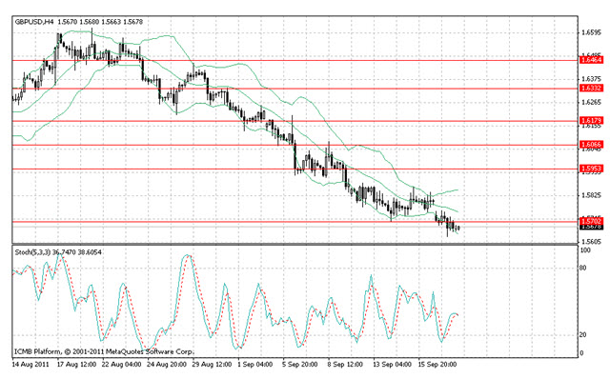Click the 1.5702 support level label

[x=591, y=221]
